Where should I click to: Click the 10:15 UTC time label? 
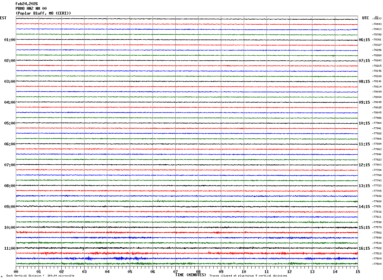point(364,123)
